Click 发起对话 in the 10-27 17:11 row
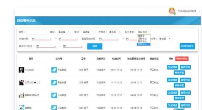This screenshot has width=202, height=110. [x=173, y=105]
